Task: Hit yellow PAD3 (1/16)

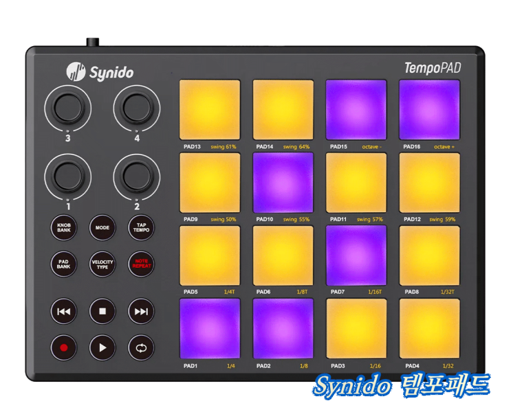Action: [x=356, y=329]
